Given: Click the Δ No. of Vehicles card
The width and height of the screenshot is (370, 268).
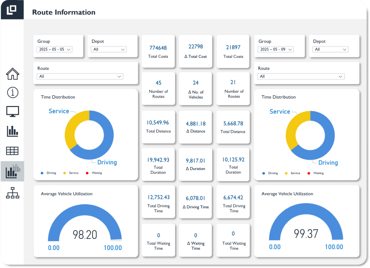Looking at the screenshot, I should 196,89.
